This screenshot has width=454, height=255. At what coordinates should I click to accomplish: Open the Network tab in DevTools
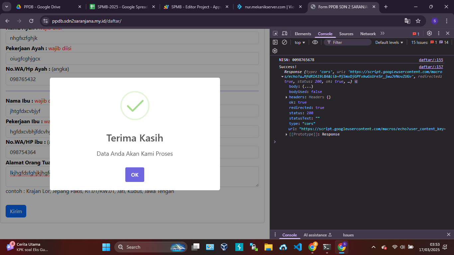coord(368,34)
